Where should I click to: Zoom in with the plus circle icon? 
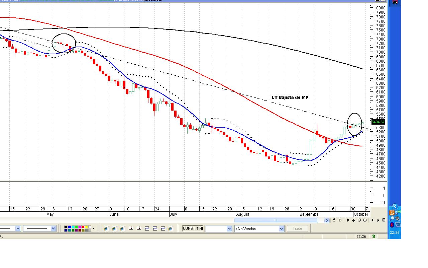[365, 220]
